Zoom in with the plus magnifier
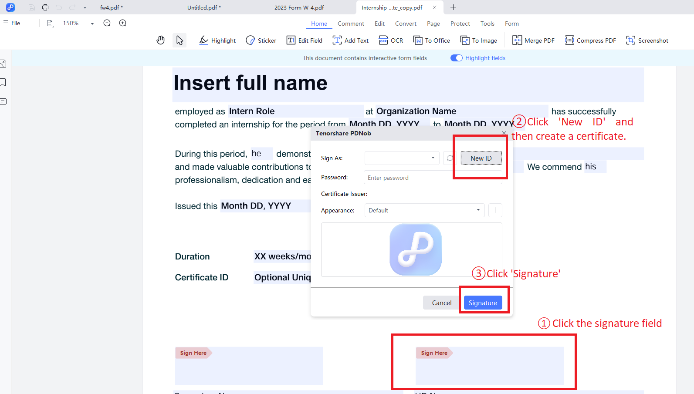This screenshot has width=694, height=394. pyautogui.click(x=123, y=23)
